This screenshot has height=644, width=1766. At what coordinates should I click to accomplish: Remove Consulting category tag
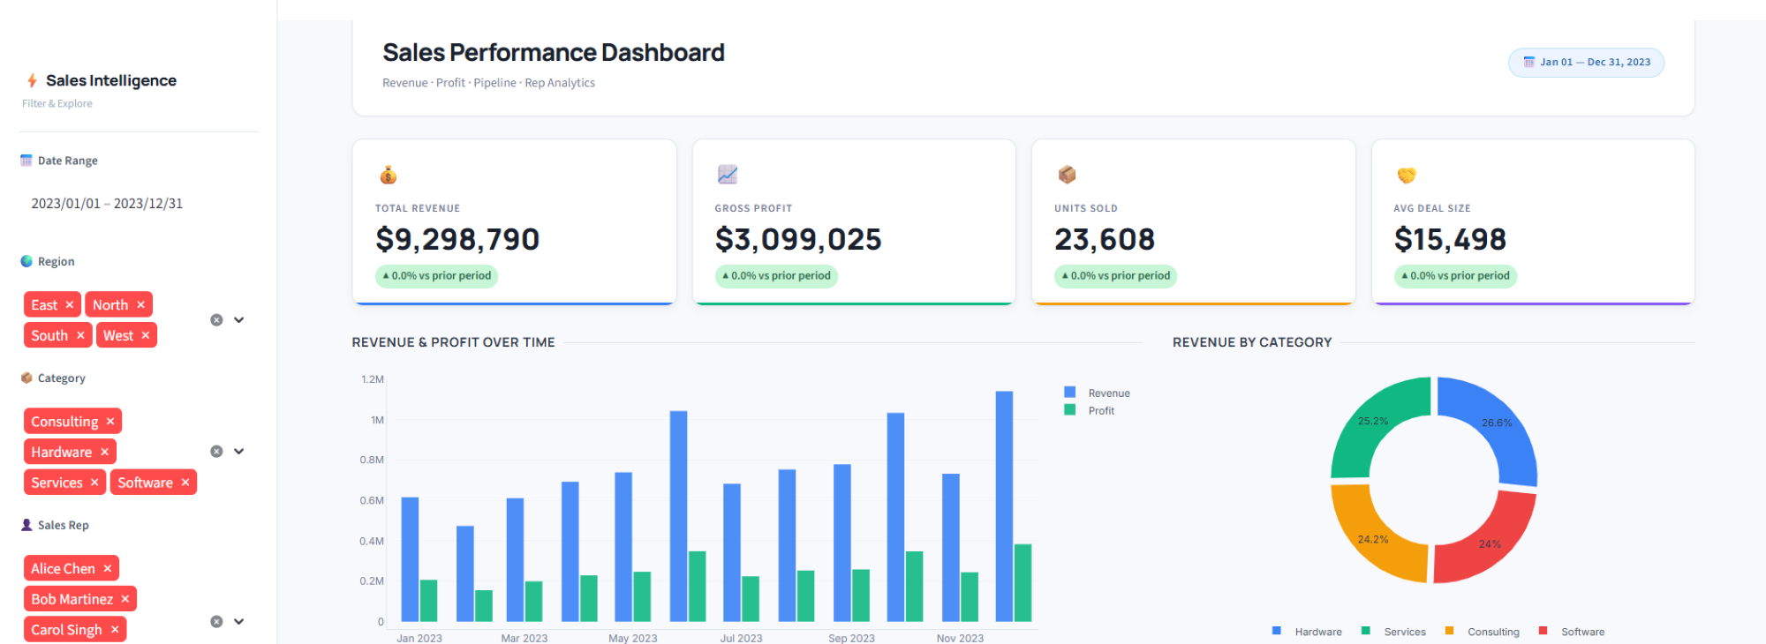pos(110,422)
